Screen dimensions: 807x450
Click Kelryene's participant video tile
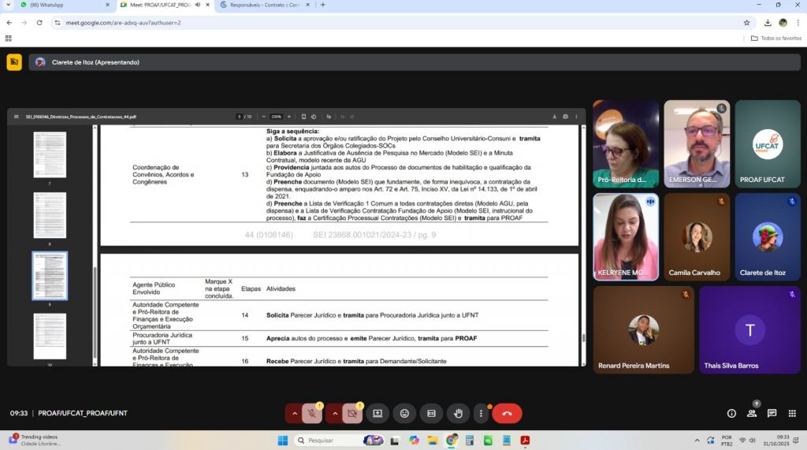626,236
